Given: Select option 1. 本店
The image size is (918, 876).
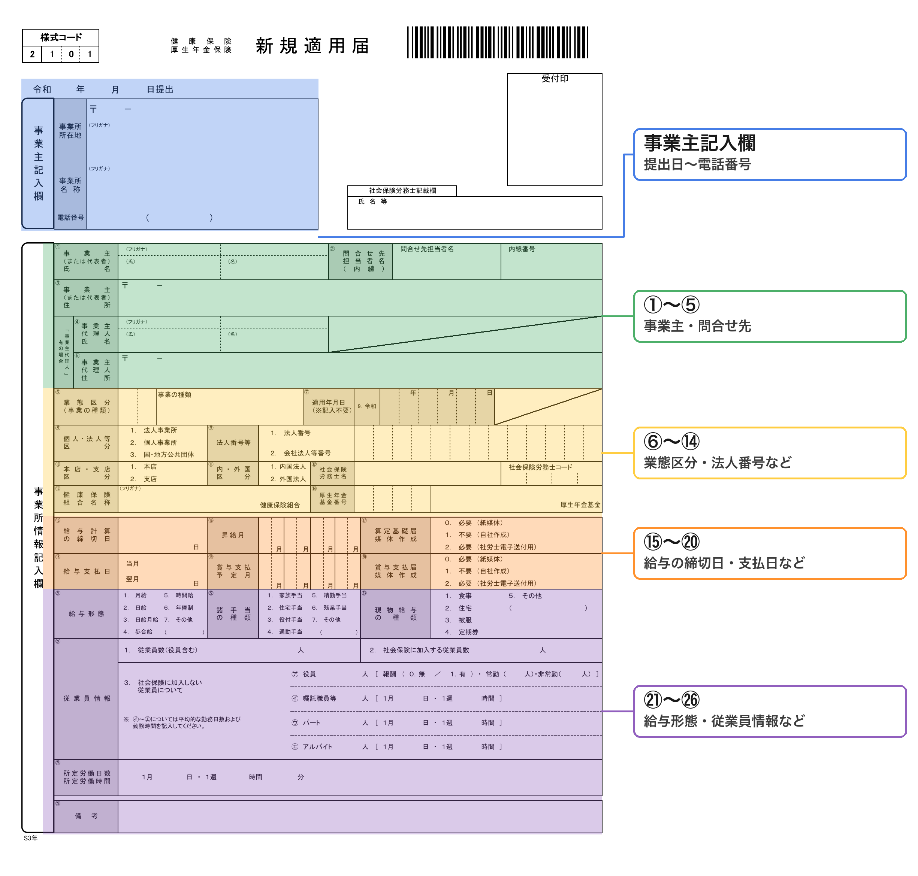Looking at the screenshot, I should click(x=144, y=467).
